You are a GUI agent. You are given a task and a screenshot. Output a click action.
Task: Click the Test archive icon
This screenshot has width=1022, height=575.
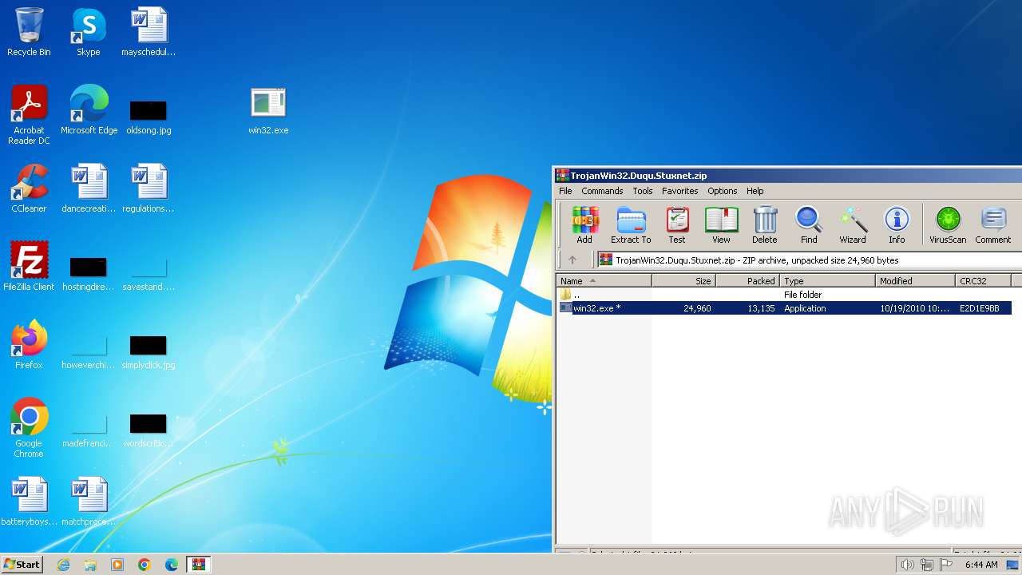pyautogui.click(x=677, y=225)
